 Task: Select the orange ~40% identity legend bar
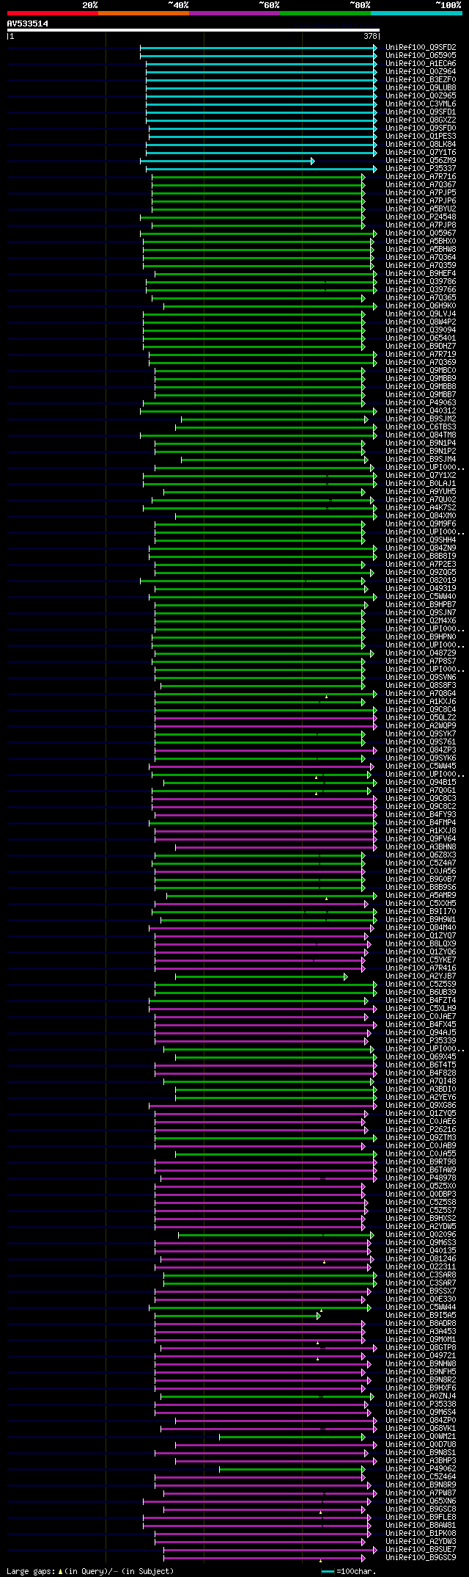[144, 13]
